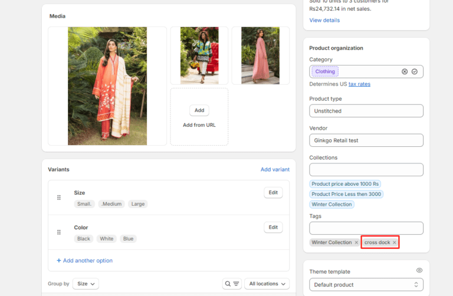Open the tax rates link

359,84
